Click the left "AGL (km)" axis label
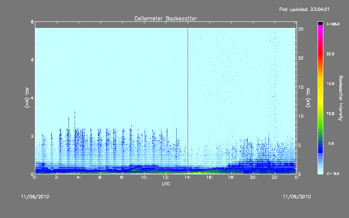Screen dimensions: 349x218 pyautogui.click(x=27, y=98)
